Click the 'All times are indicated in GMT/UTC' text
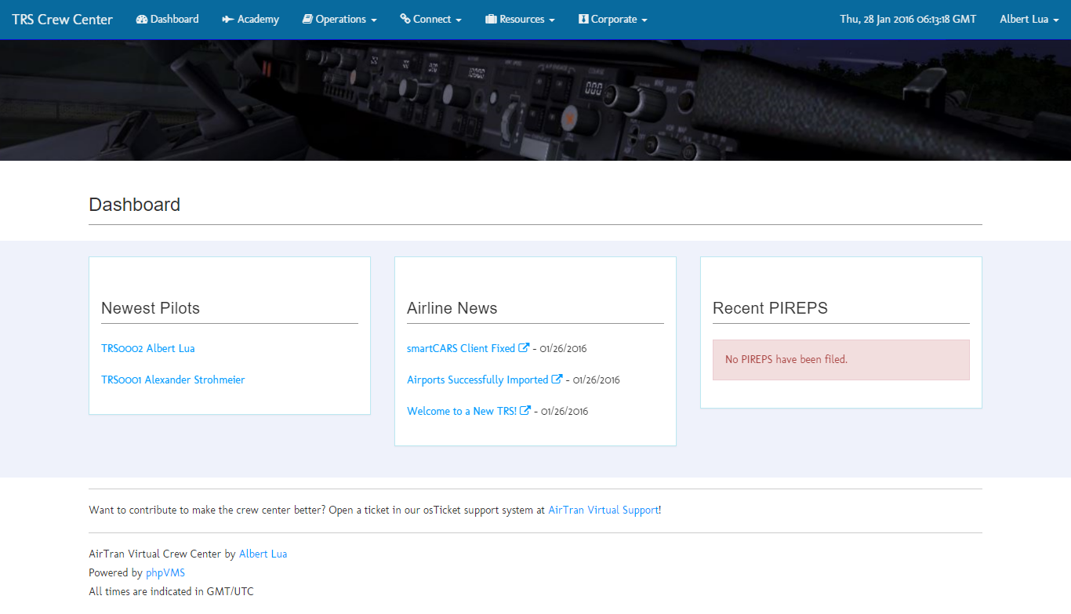The width and height of the screenshot is (1071, 614). click(172, 591)
